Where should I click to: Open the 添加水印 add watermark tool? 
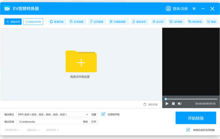click(139, 22)
